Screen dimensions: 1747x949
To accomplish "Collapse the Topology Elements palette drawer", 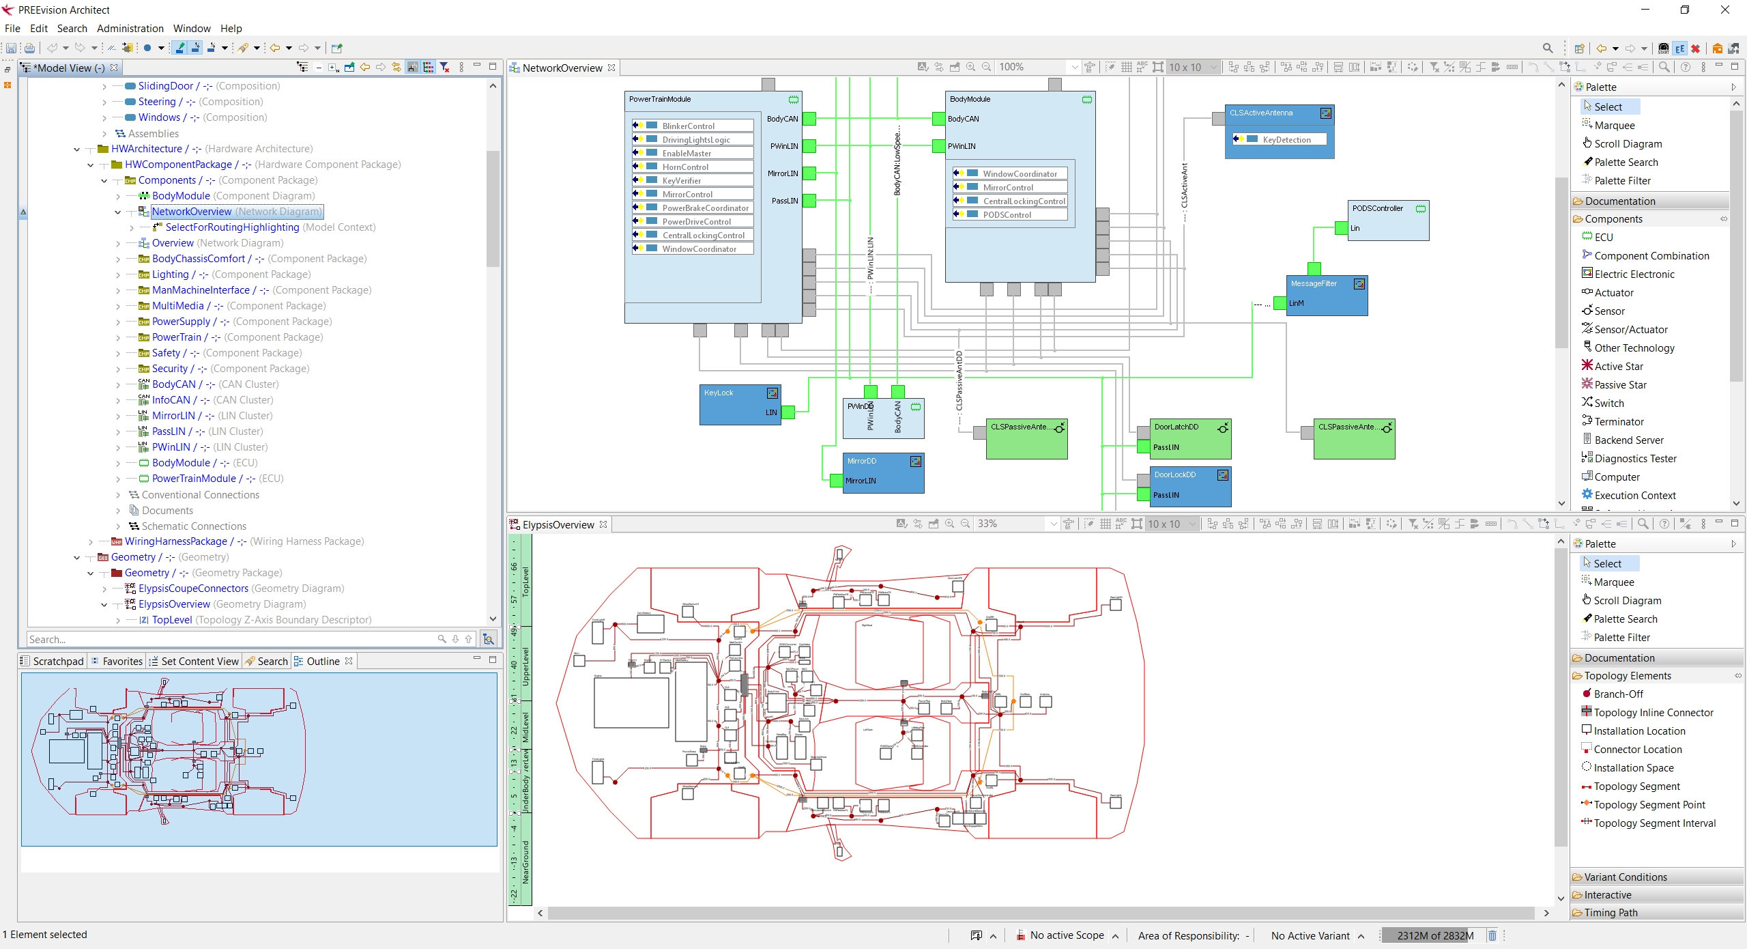I will [1656, 675].
